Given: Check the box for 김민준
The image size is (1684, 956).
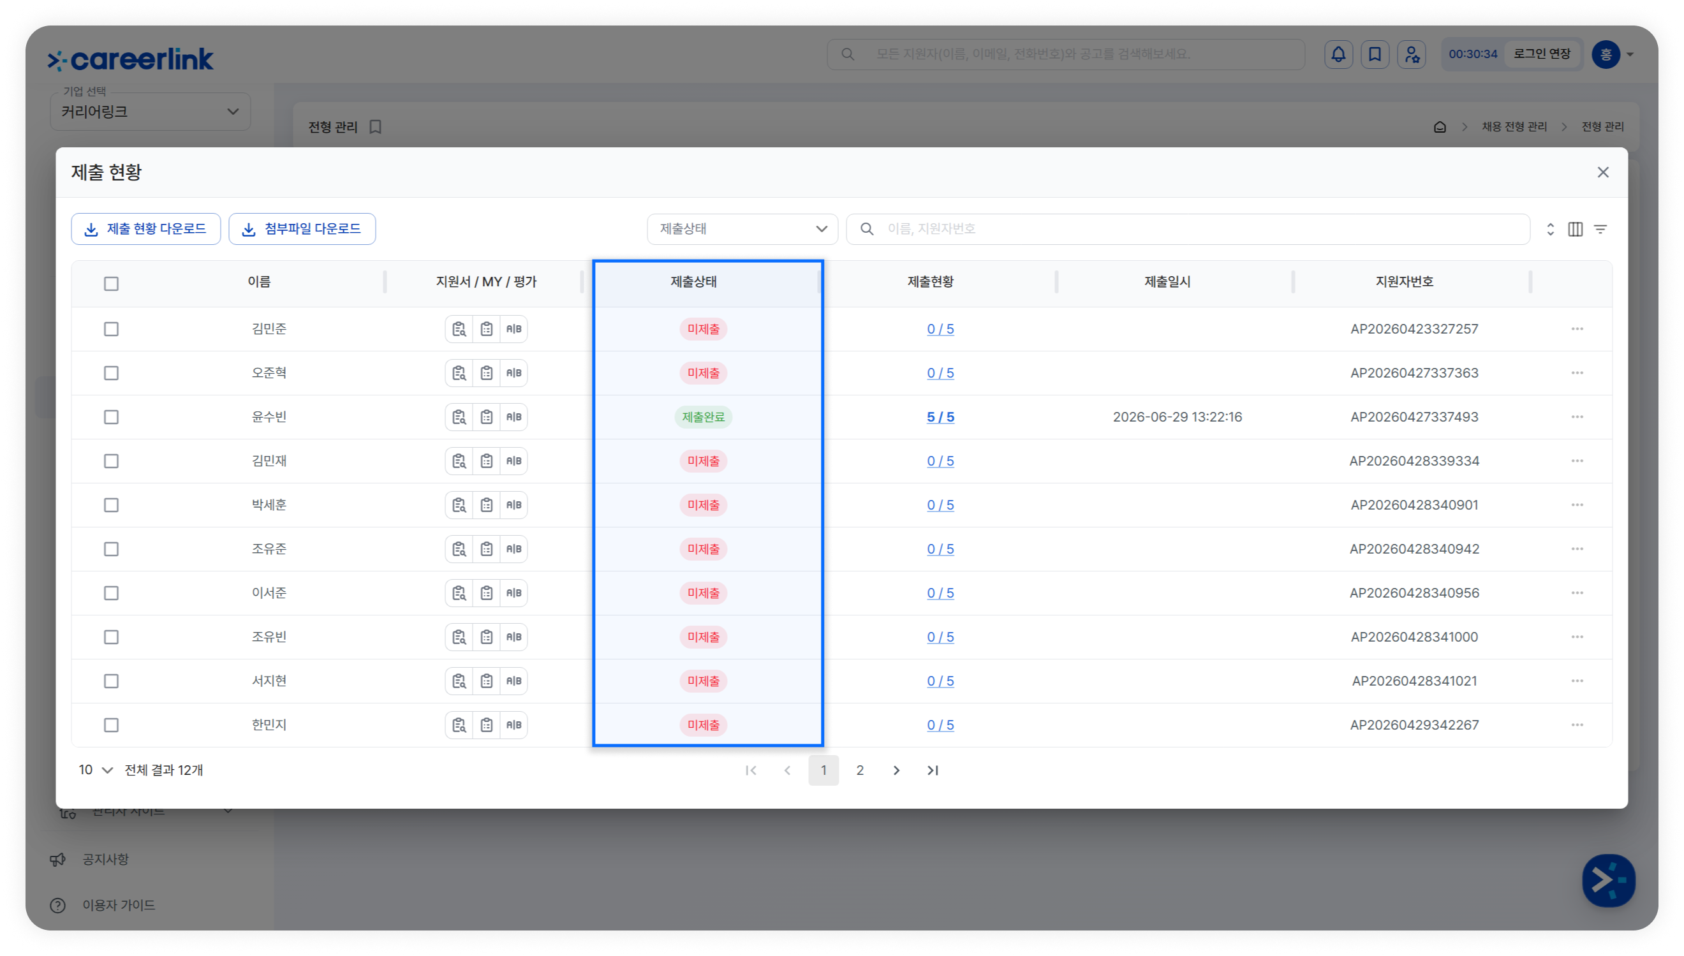Looking at the screenshot, I should coord(112,329).
